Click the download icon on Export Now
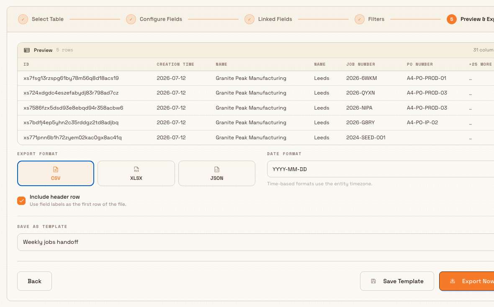Image resolution: width=494 pixels, height=307 pixels. pyautogui.click(x=453, y=281)
